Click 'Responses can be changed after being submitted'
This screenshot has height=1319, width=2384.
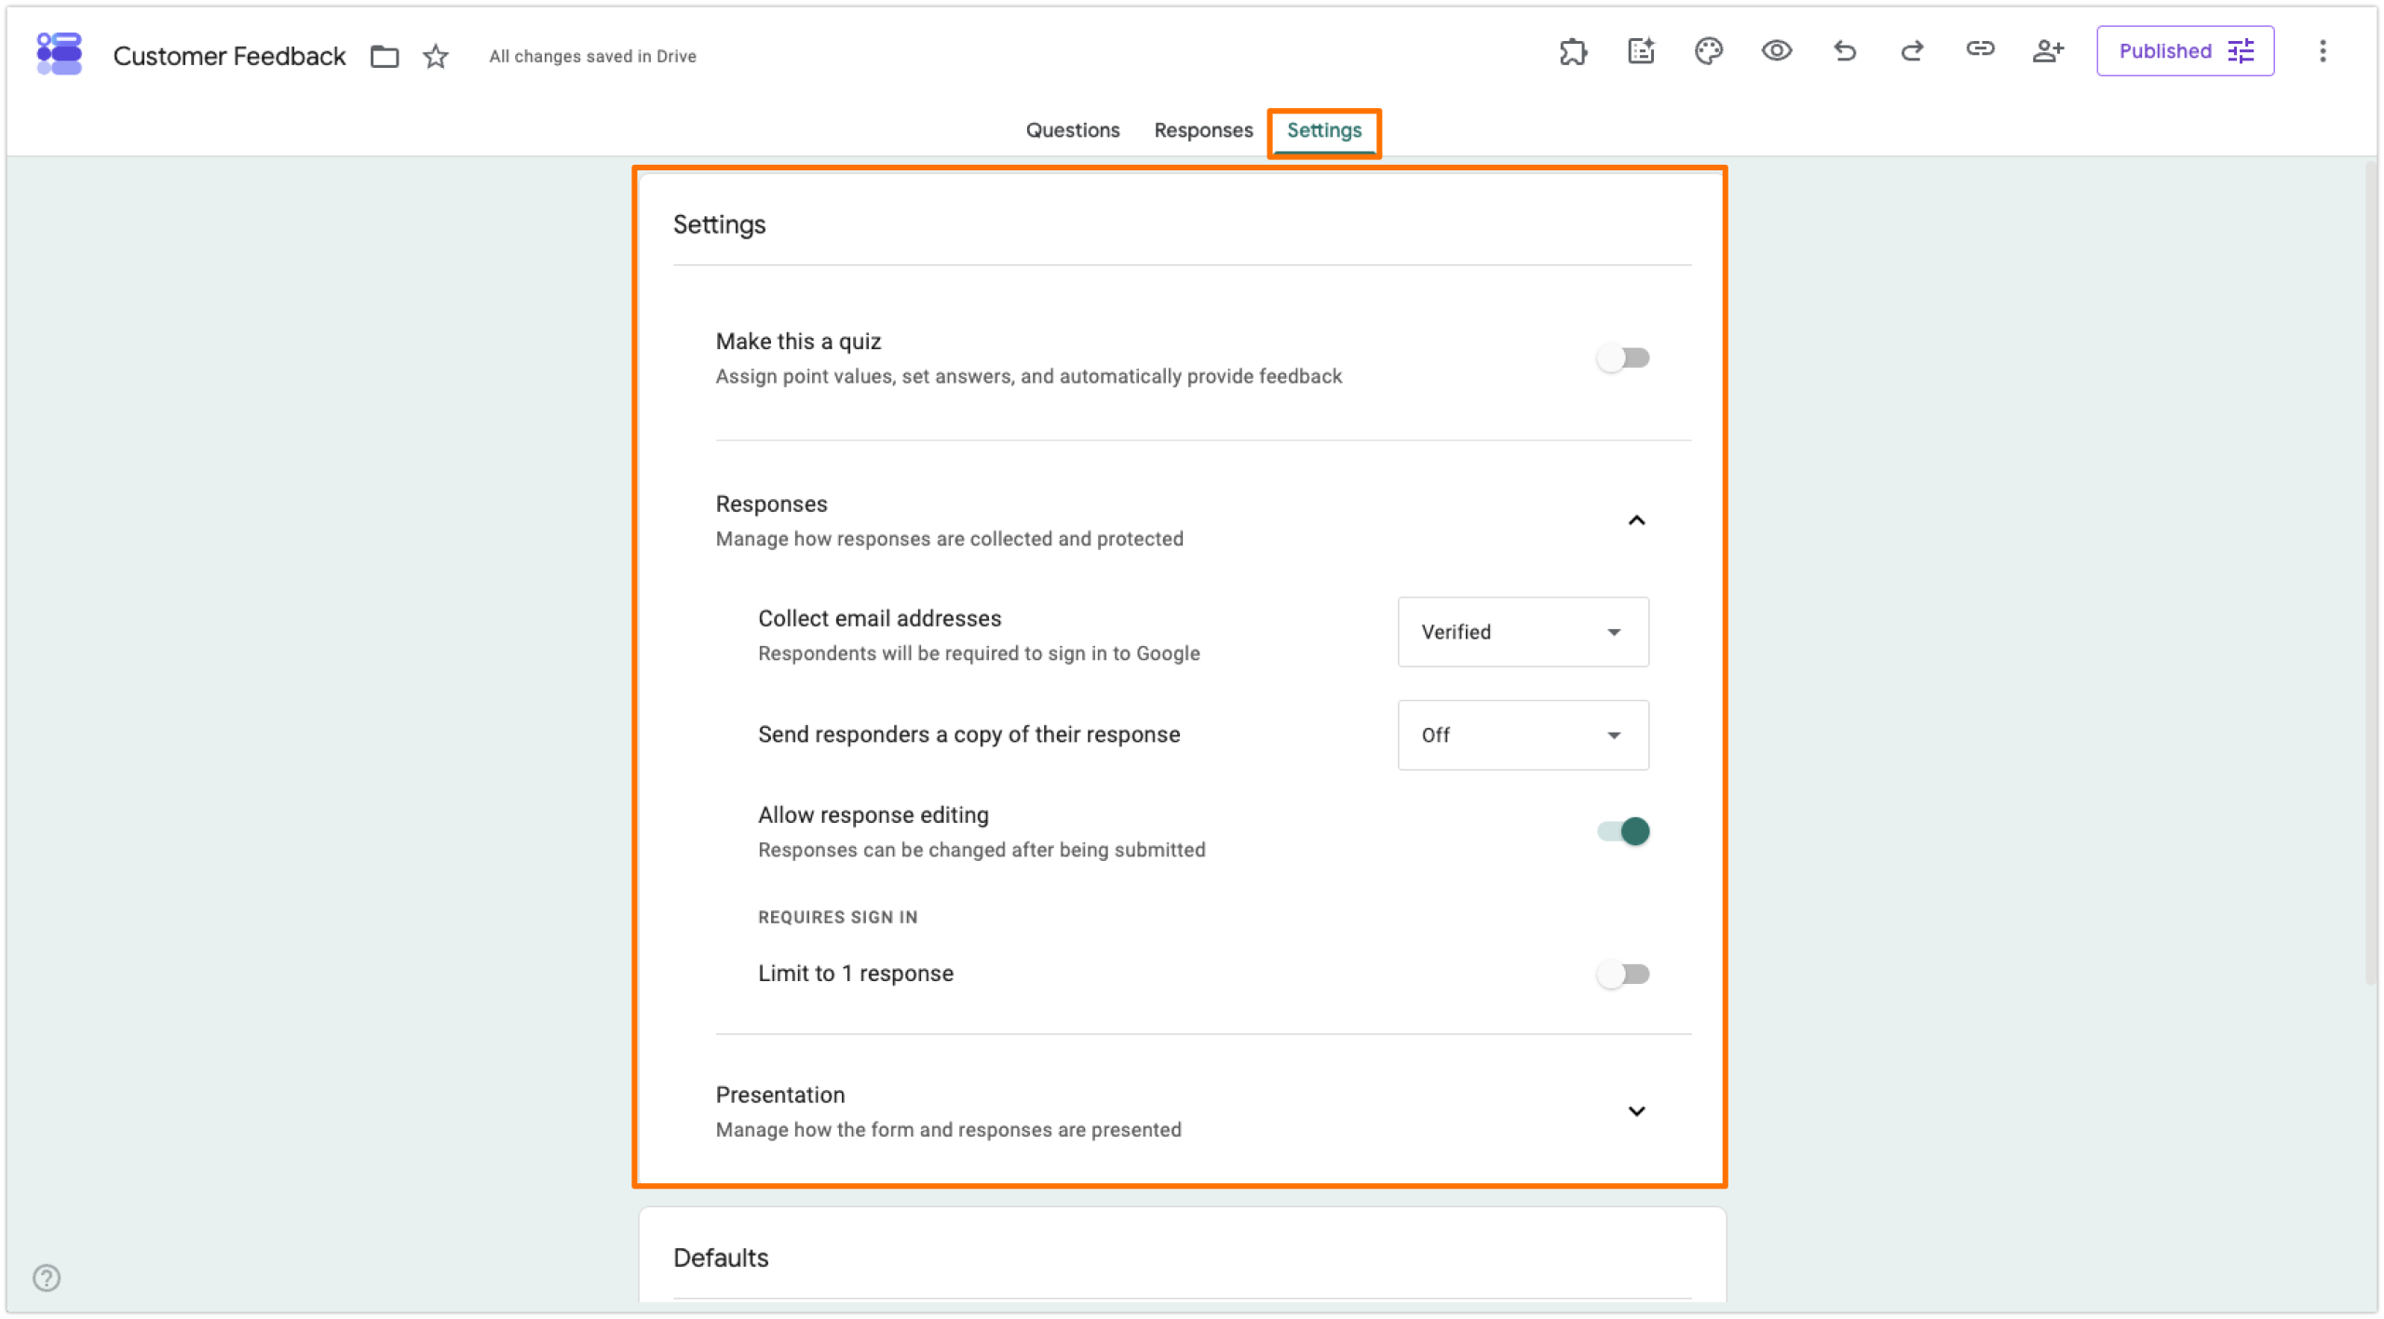point(982,850)
